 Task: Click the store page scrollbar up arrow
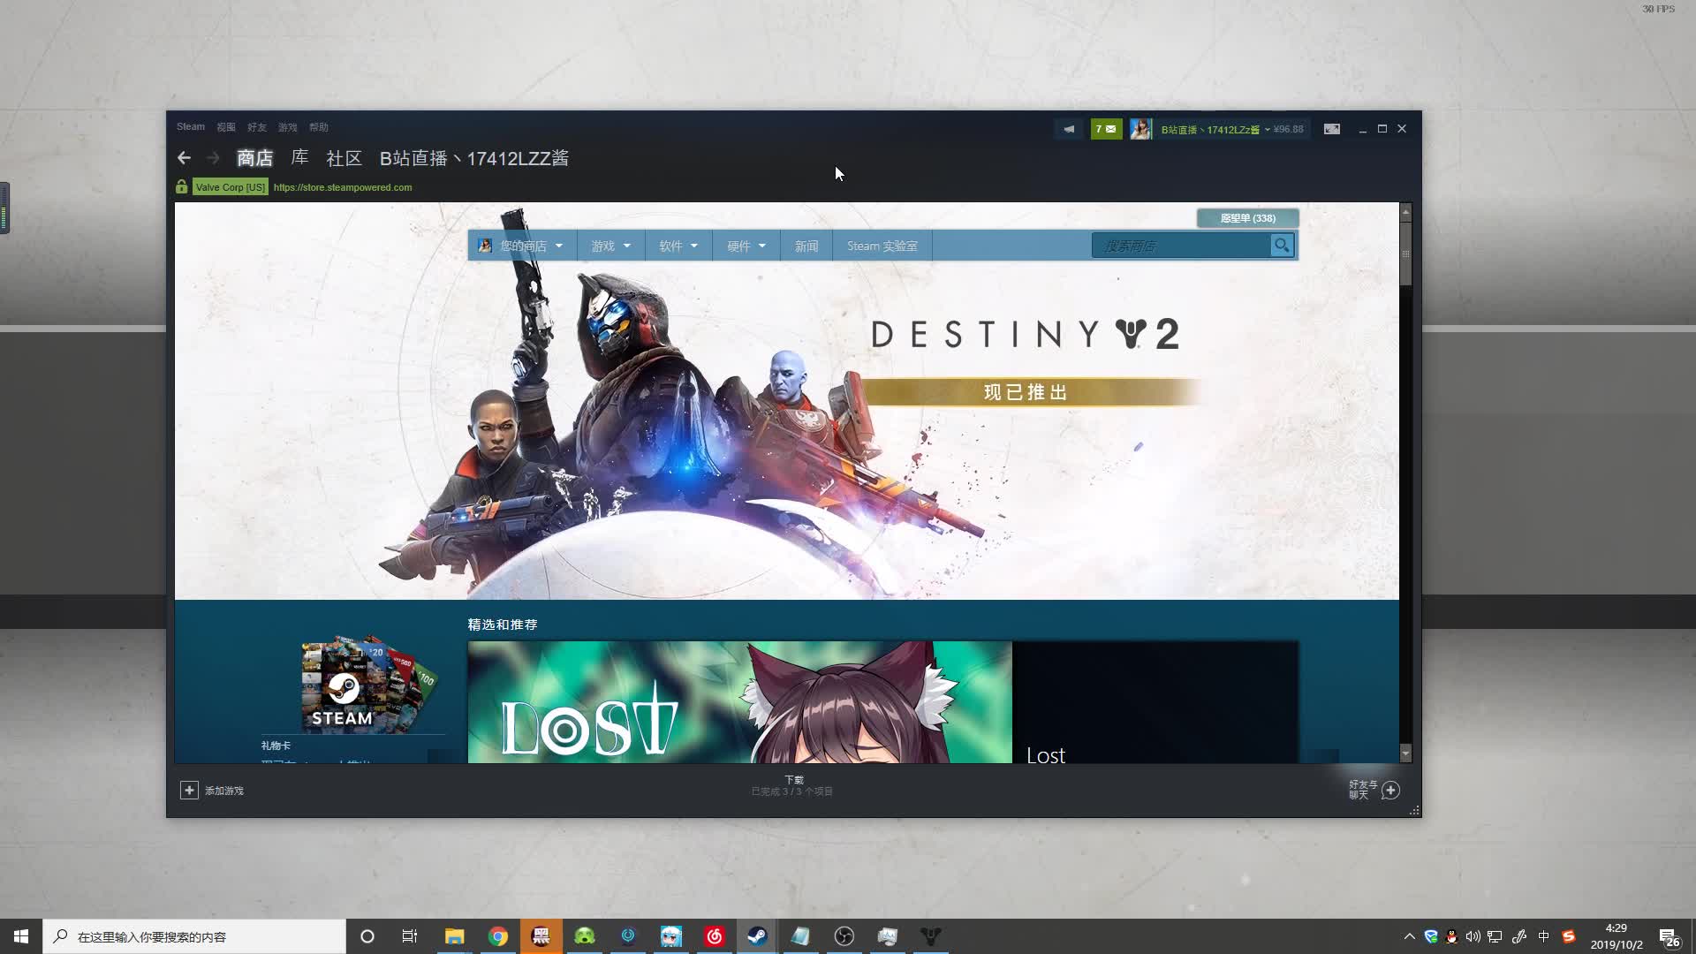[x=1405, y=213]
